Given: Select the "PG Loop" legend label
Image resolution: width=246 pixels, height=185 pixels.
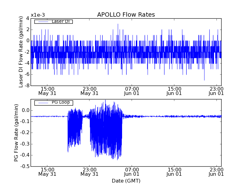Looking at the screenshot, I should (x=61, y=102).
